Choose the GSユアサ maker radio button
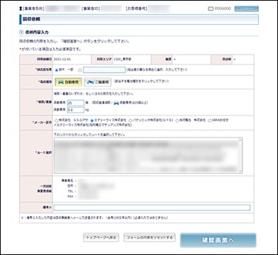Screen dimensions: 278x255 click(57, 120)
